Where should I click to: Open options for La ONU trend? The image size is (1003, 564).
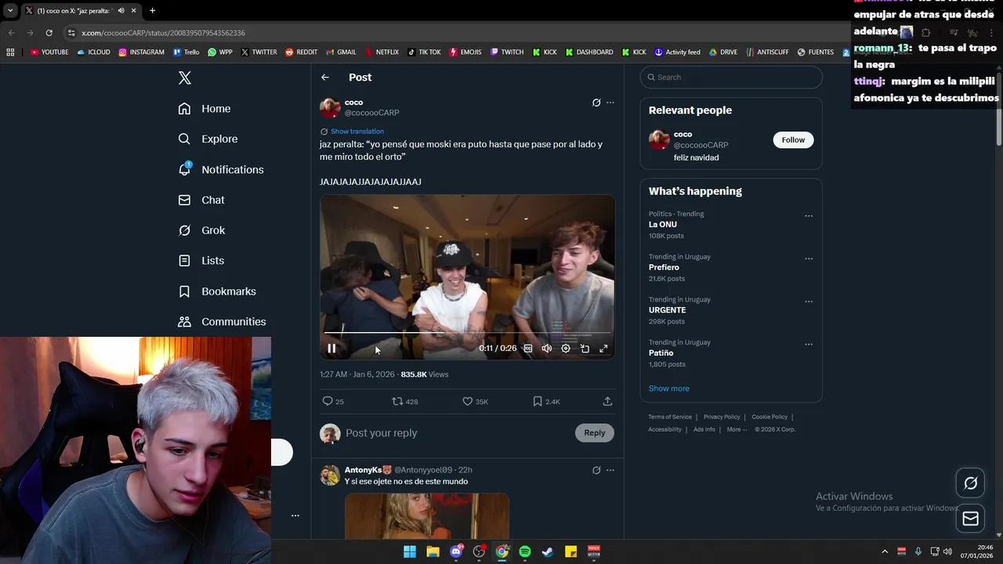tap(809, 216)
